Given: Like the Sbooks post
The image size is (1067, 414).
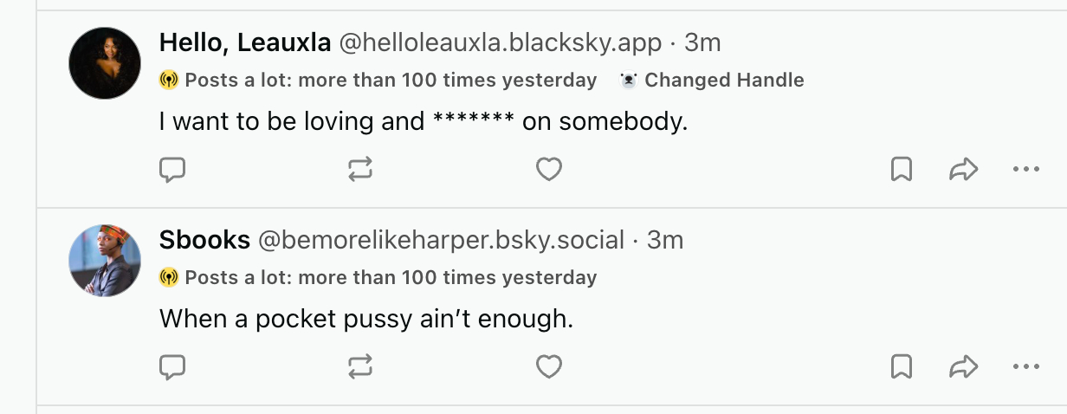Looking at the screenshot, I should [549, 367].
